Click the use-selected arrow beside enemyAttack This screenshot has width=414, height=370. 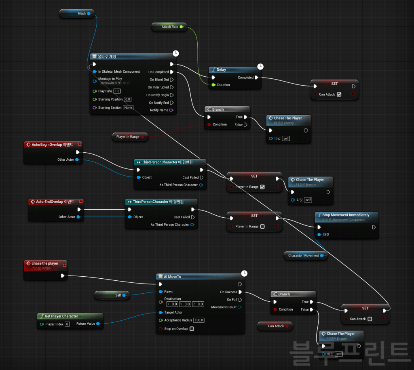pos(125,83)
